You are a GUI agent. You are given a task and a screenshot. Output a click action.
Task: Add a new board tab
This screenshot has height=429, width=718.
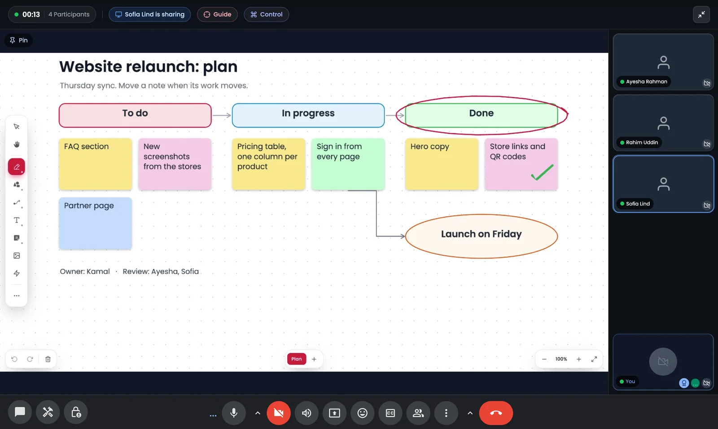coord(314,359)
